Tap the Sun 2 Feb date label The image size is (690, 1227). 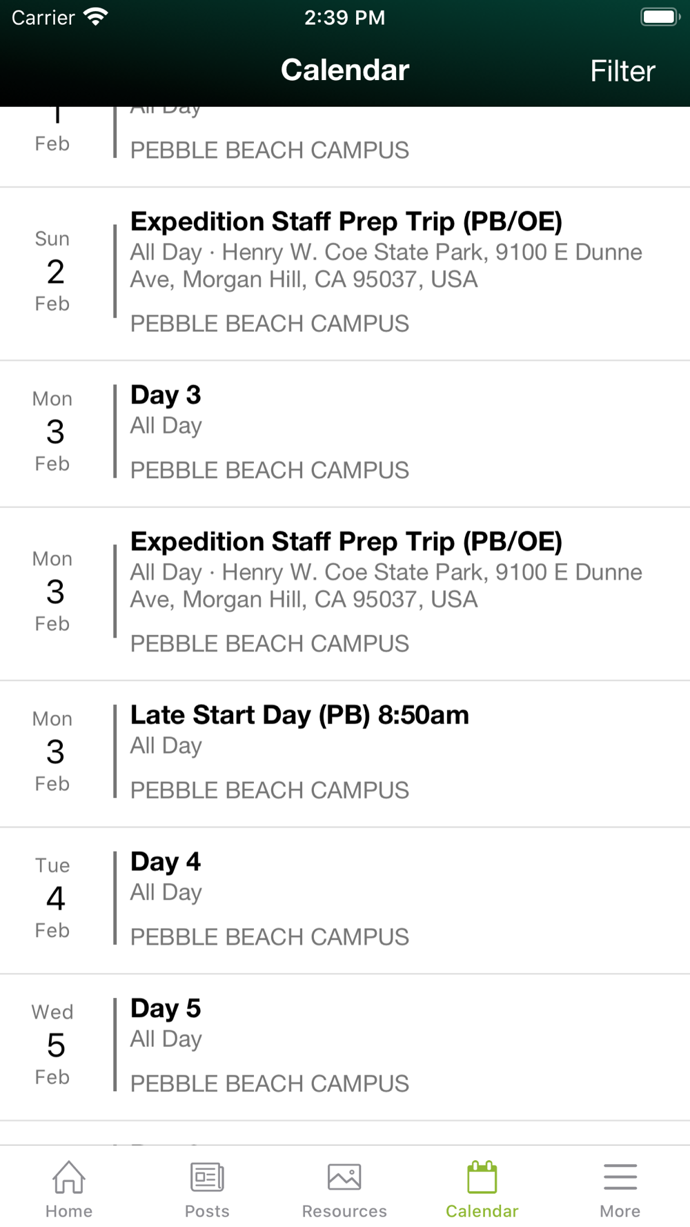(53, 271)
